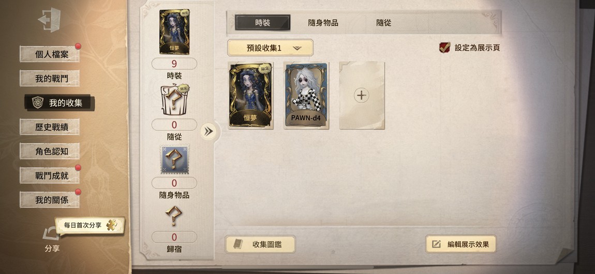595x274 pixels.
Task: Switch to the 隨身物品 tab
Action: click(x=323, y=23)
